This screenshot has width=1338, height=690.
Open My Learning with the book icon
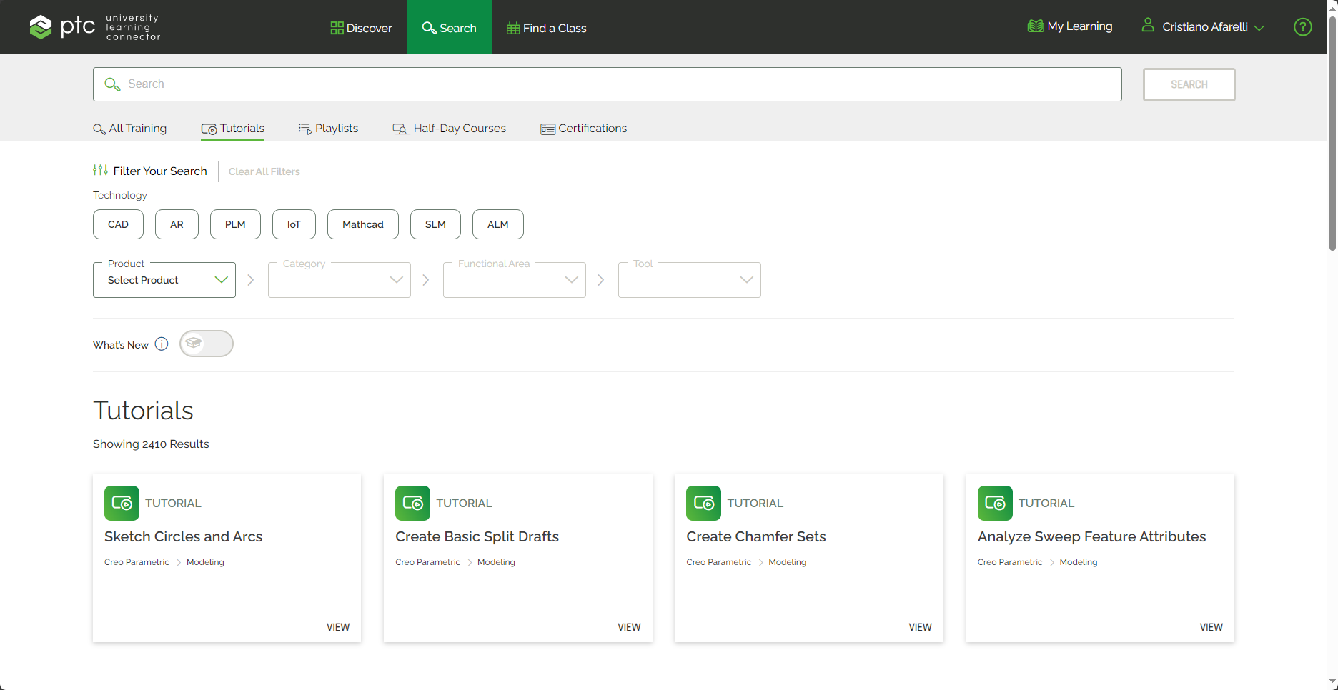(1035, 26)
